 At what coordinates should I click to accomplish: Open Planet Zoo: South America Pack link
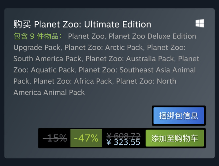(47, 59)
